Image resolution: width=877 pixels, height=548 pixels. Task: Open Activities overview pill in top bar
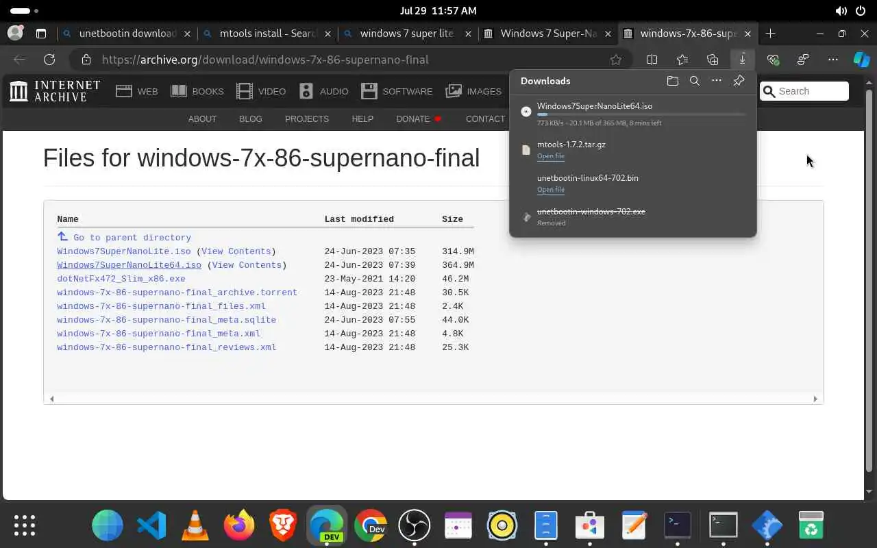click(25, 11)
